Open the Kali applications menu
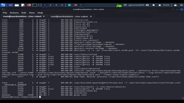 [x=3, y=5]
